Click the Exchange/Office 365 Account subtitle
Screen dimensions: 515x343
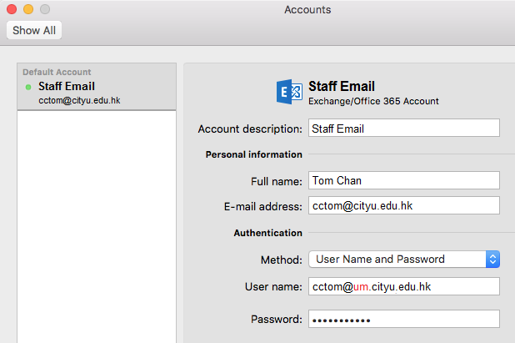373,101
